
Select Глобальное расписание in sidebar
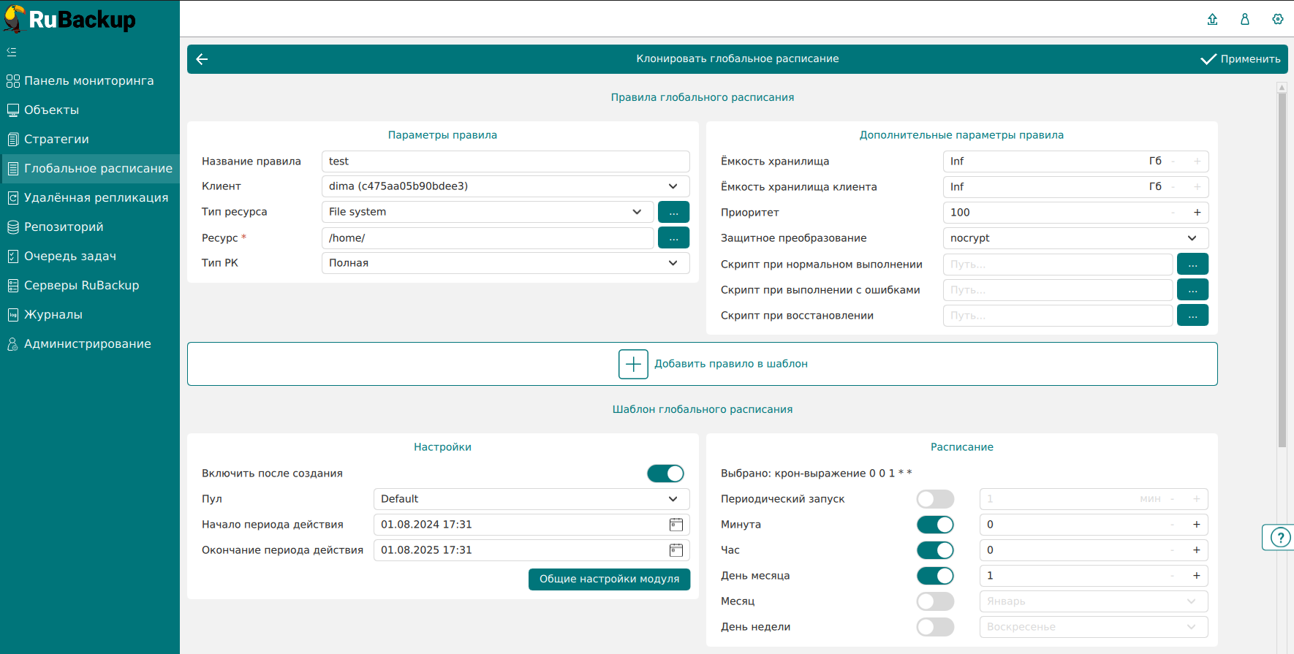[x=90, y=169]
